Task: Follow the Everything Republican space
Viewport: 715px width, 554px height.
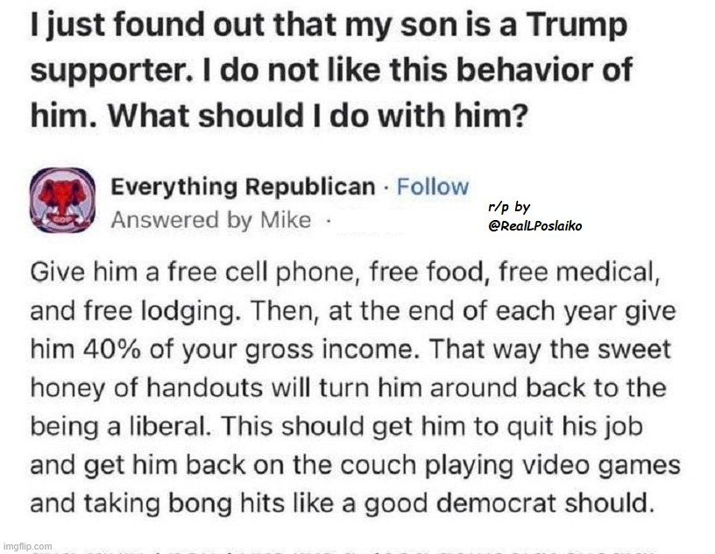Action: (433, 187)
